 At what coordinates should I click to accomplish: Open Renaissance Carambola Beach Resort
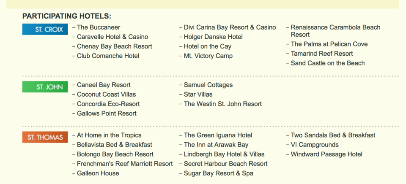pyautogui.click(x=335, y=31)
